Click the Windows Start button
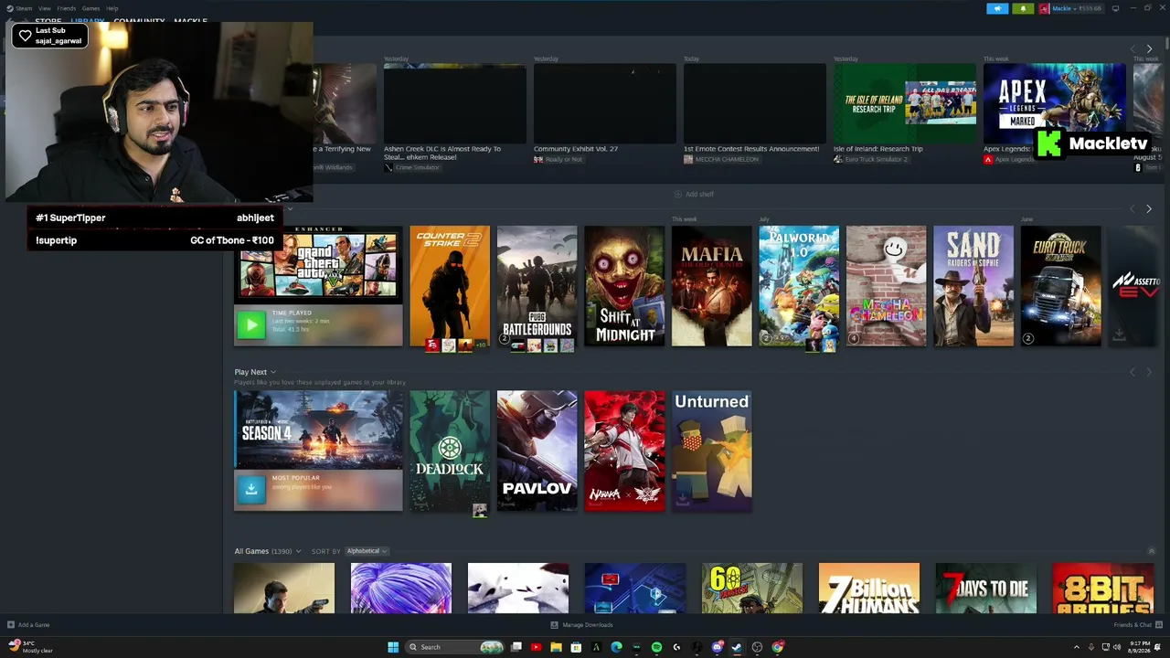The width and height of the screenshot is (1170, 658). [x=393, y=647]
